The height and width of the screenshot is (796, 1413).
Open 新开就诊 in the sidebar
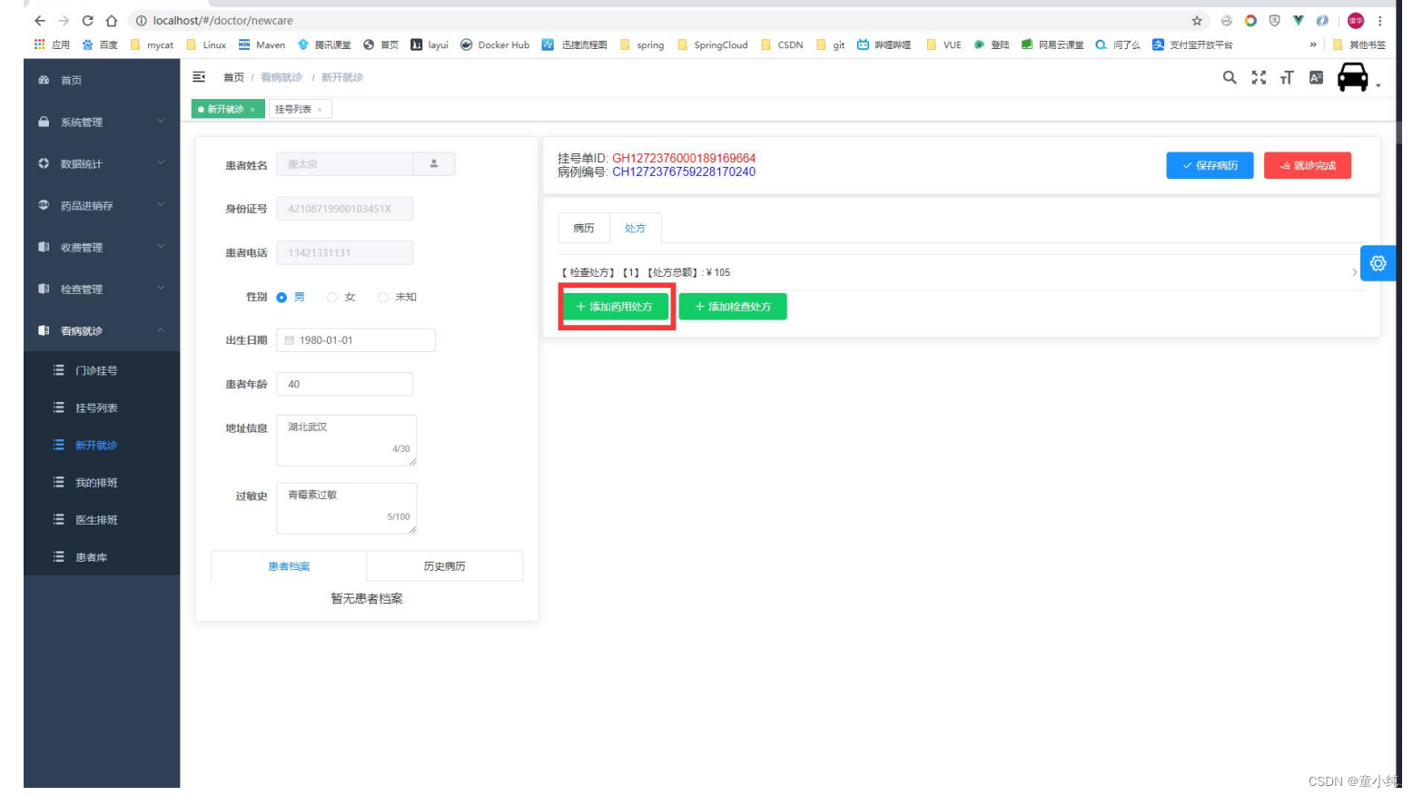(102, 445)
